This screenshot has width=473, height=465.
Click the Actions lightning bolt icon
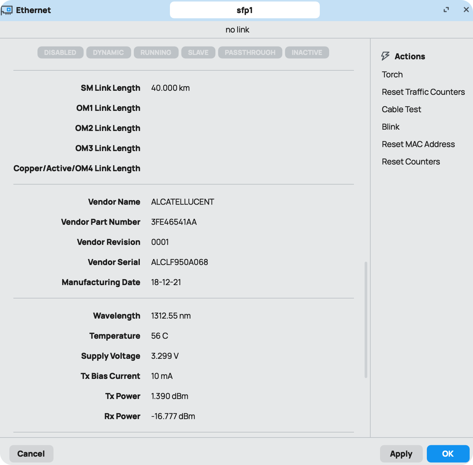(x=385, y=56)
